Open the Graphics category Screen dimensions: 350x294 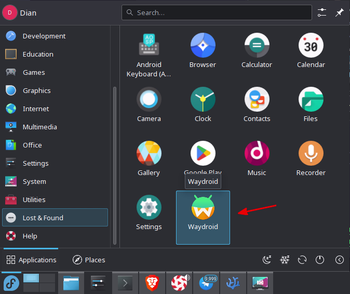coord(55,90)
